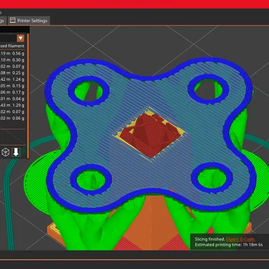Screen dimensions: 269x269
Task: Expand the orange legend view dropdown arrow
Action: pos(21,38)
